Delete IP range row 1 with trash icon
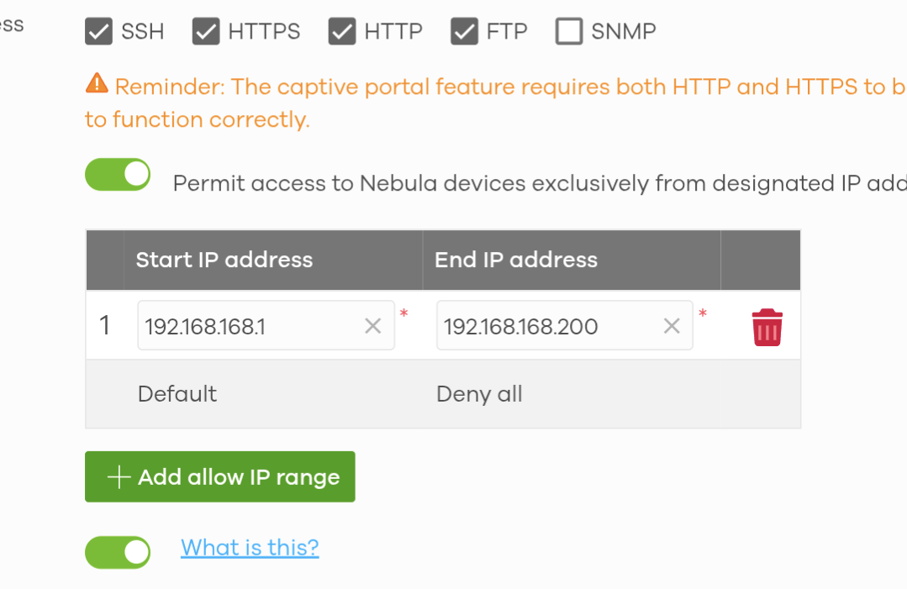907x589 pixels. pos(767,327)
